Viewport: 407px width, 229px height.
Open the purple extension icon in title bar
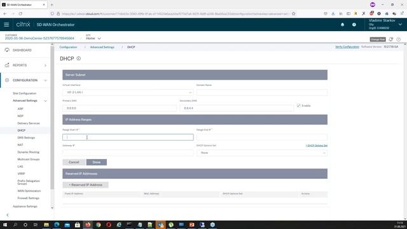[x=373, y=4]
